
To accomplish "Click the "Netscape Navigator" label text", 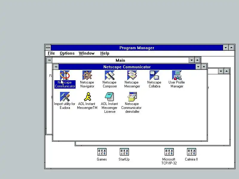I will 87,84.
